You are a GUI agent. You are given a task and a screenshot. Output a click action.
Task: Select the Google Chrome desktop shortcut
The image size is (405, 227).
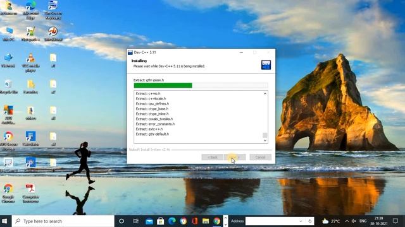pyautogui.click(x=8, y=194)
